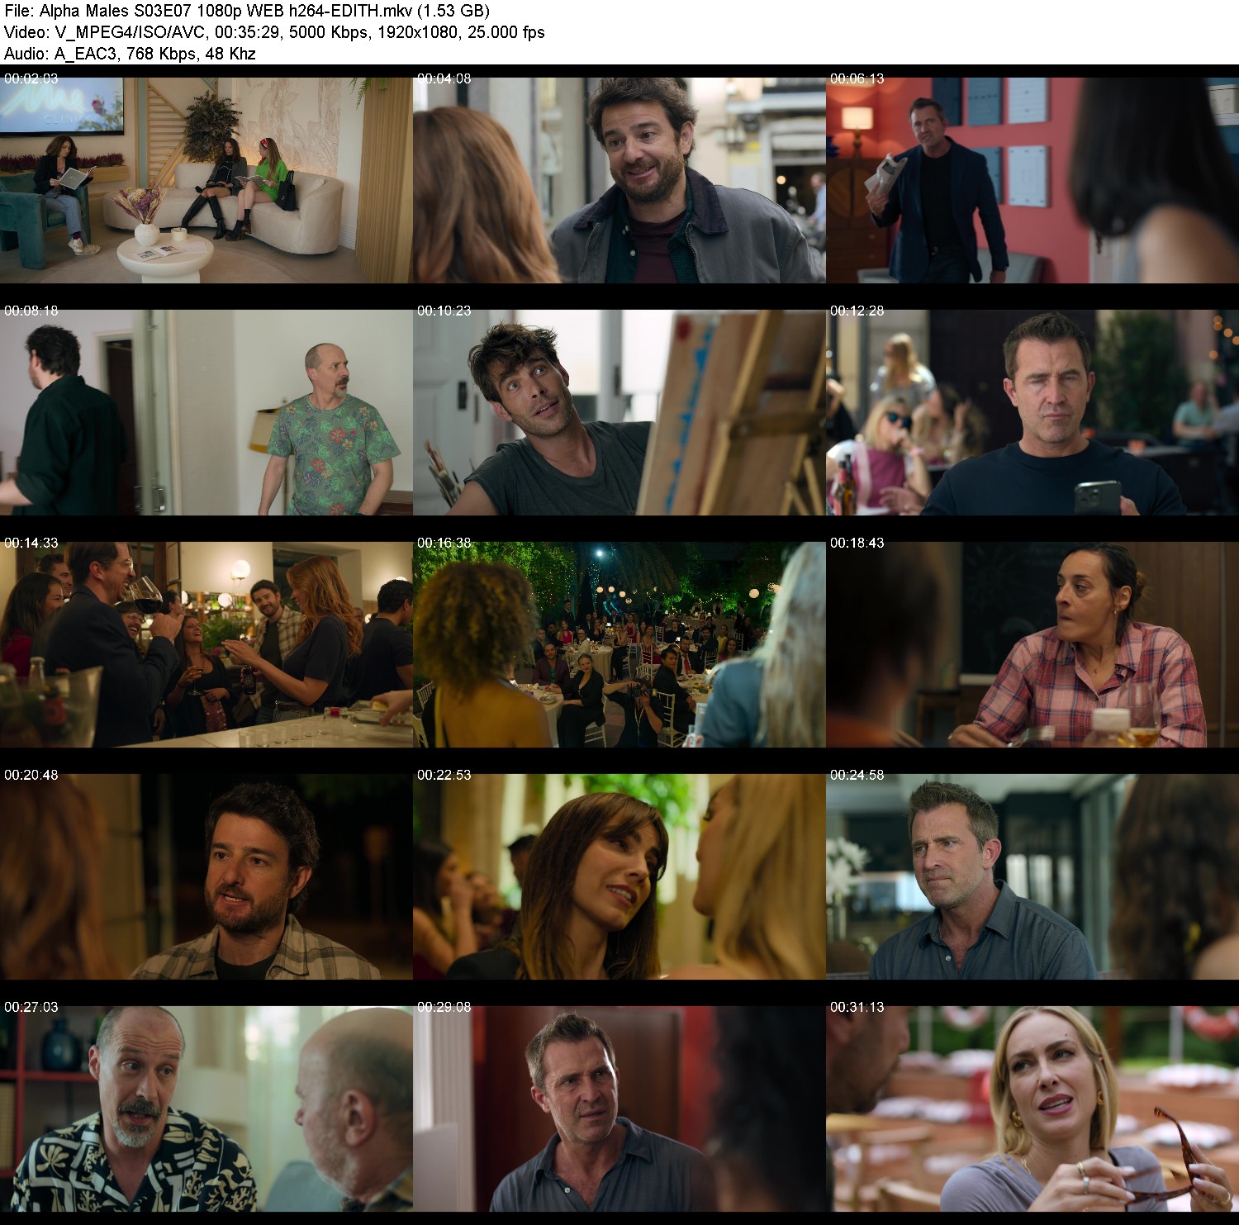Select the frame at 00:08:18
Image resolution: width=1239 pixels, height=1225 pixels.
coord(206,412)
